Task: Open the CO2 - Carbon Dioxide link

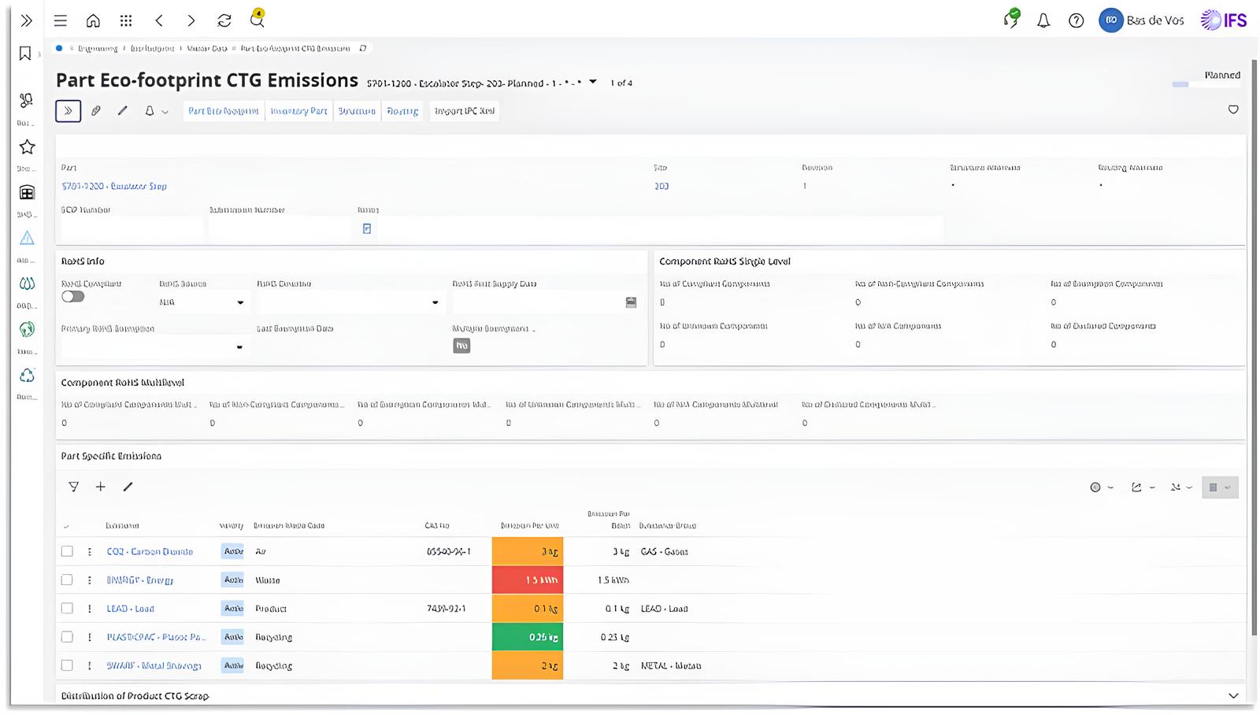Action: pyautogui.click(x=150, y=551)
